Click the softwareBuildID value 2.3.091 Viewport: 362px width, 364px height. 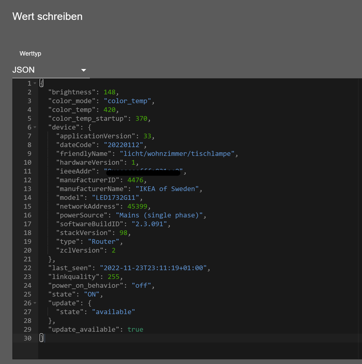tap(149, 224)
